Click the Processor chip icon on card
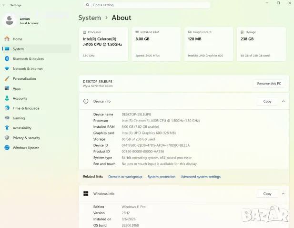The width and height of the screenshot is (294, 228). pos(84,32)
